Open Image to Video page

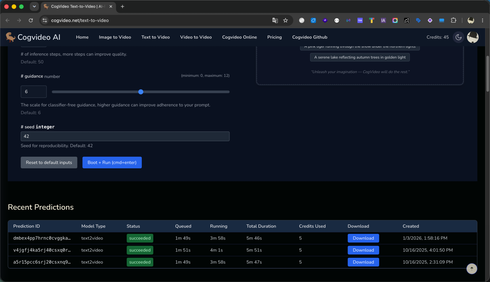click(x=115, y=37)
